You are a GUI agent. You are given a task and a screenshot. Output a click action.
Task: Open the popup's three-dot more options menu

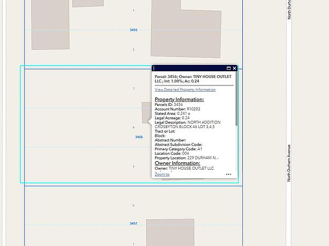coord(228,174)
